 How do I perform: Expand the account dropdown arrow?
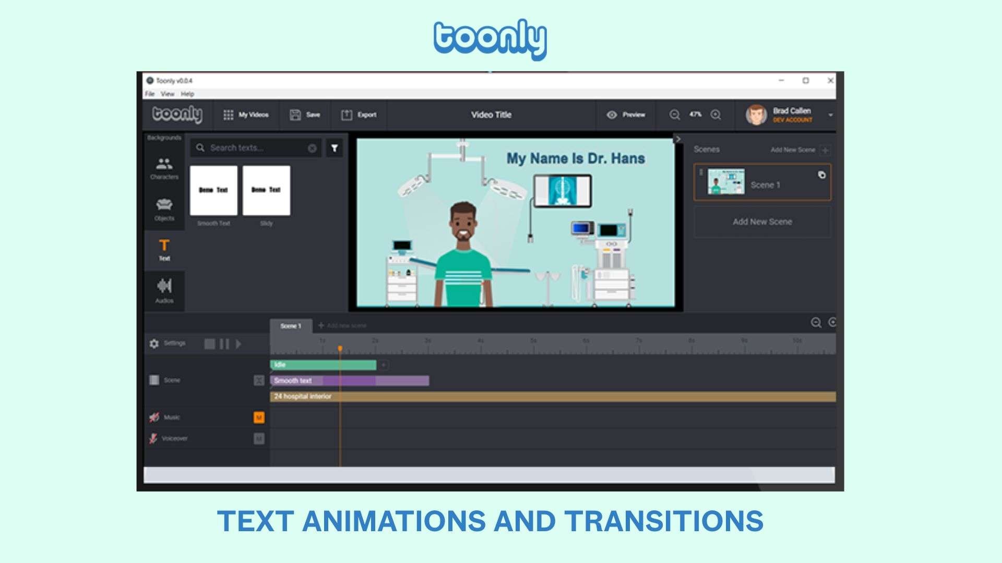pyautogui.click(x=830, y=115)
